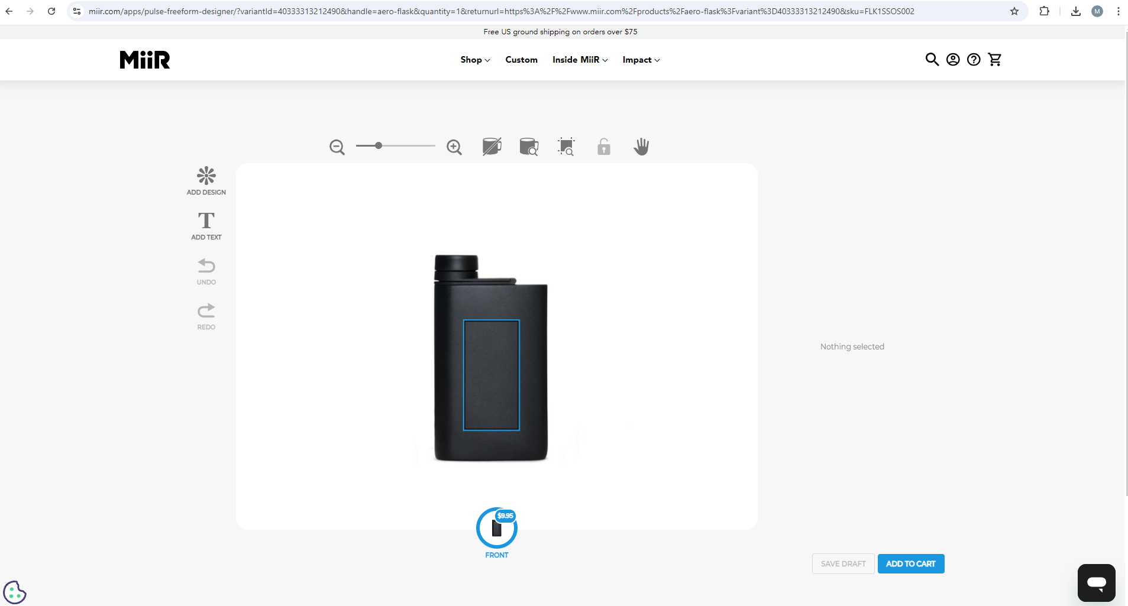Image resolution: width=1128 pixels, height=606 pixels.
Task: Open the chat support widget
Action: [x=1097, y=583]
